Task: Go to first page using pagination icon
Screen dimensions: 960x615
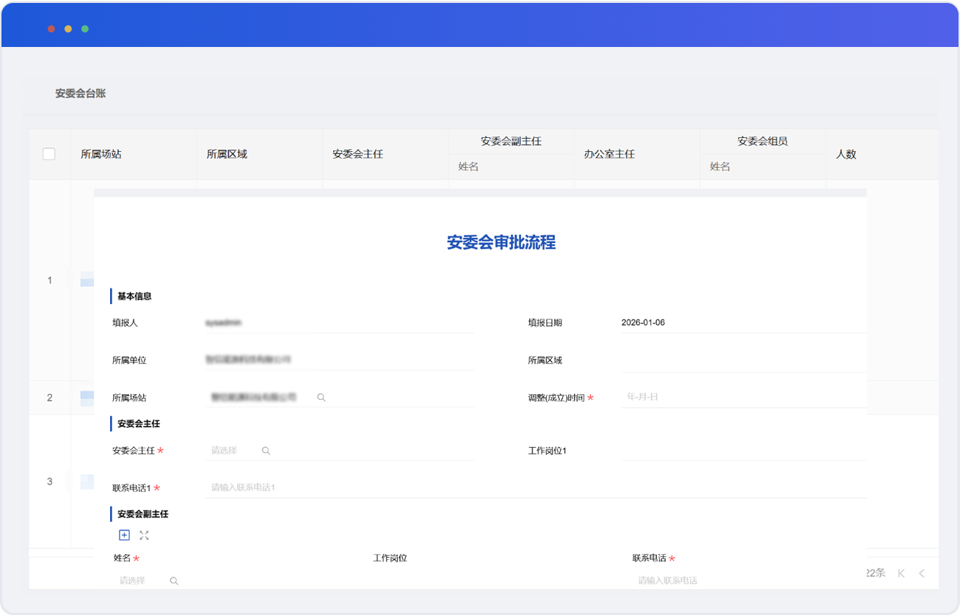Action: pyautogui.click(x=901, y=573)
